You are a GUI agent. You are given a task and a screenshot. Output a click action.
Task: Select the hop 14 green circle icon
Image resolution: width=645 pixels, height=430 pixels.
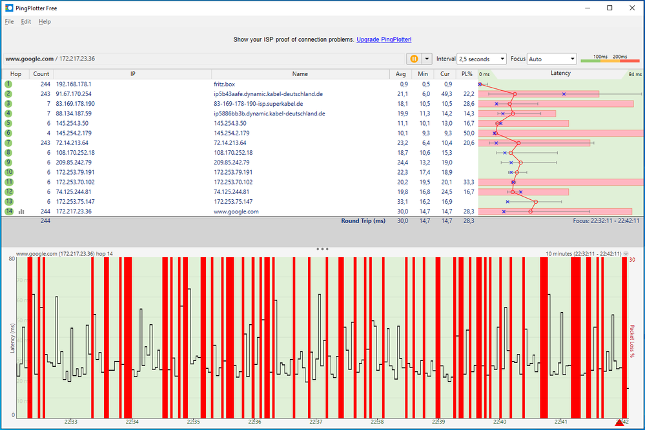[8, 211]
